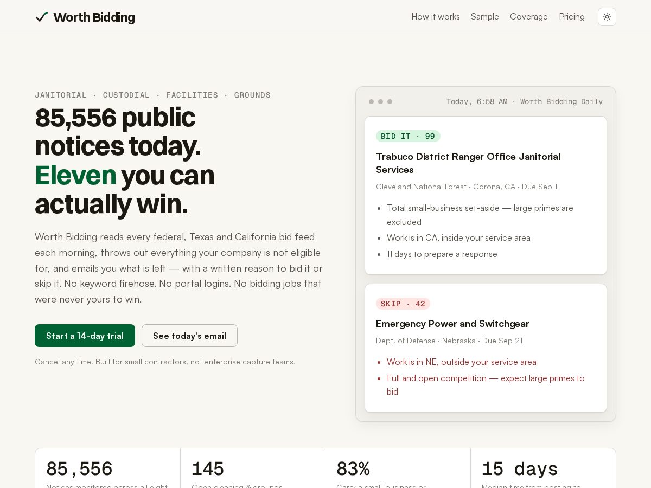The height and width of the screenshot is (488, 651).
Task: Go to the Sample nav link
Action: (x=485, y=17)
